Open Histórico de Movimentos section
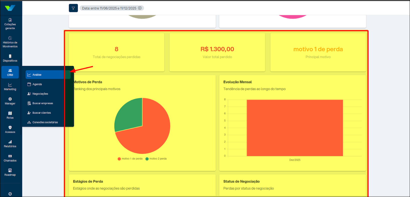Viewport: 410px width, 197px height. (10, 42)
